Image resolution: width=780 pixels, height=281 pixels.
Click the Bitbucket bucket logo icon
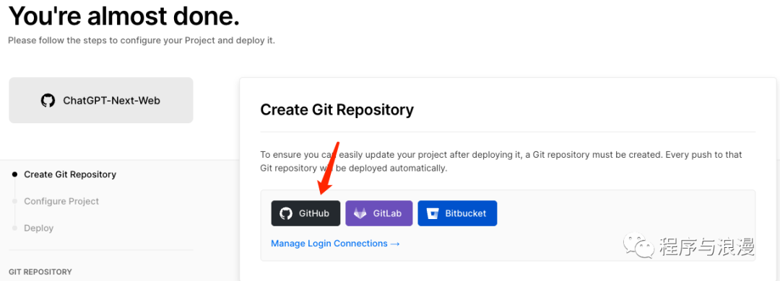(x=433, y=213)
